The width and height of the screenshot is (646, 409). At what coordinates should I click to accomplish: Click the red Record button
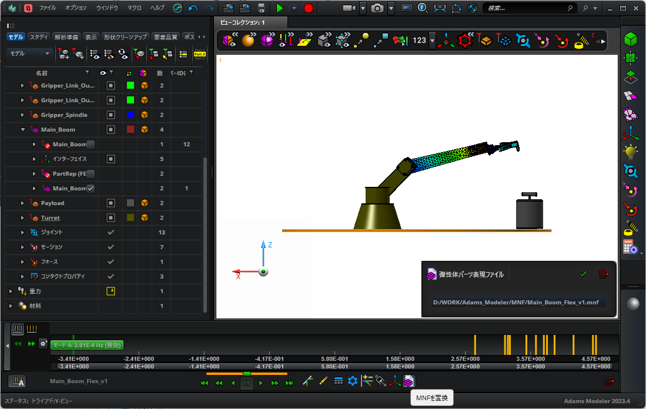click(309, 8)
